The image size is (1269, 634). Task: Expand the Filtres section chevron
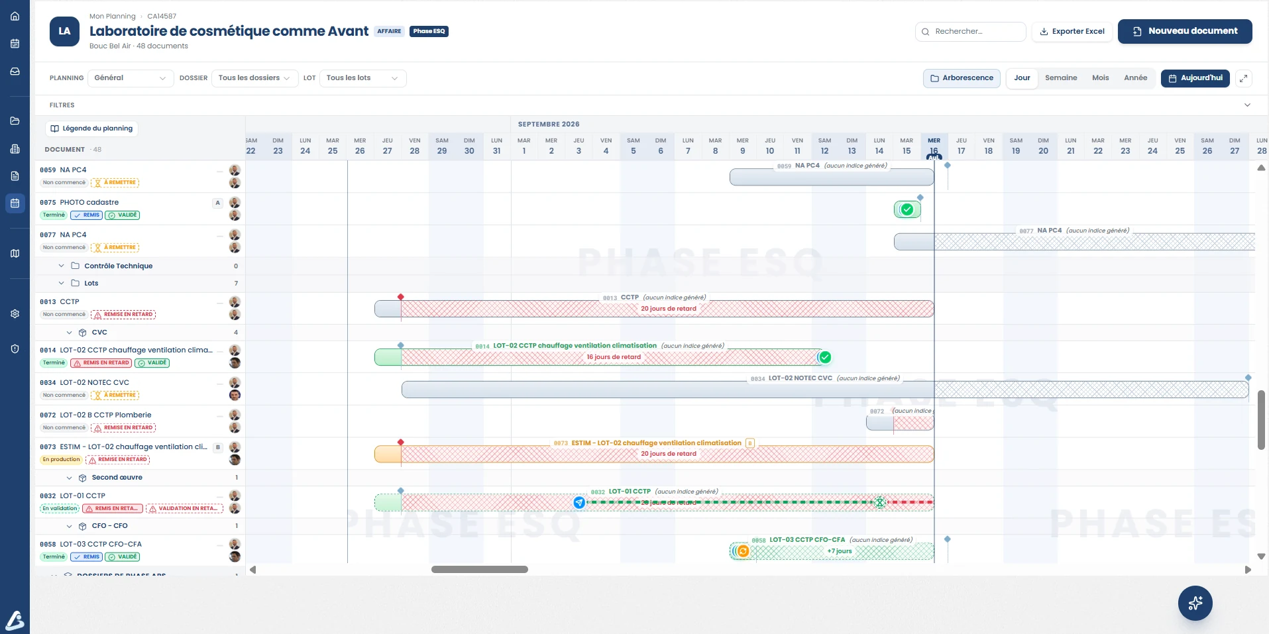(x=1247, y=105)
